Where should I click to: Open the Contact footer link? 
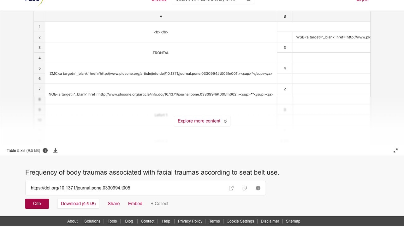[x=147, y=221]
